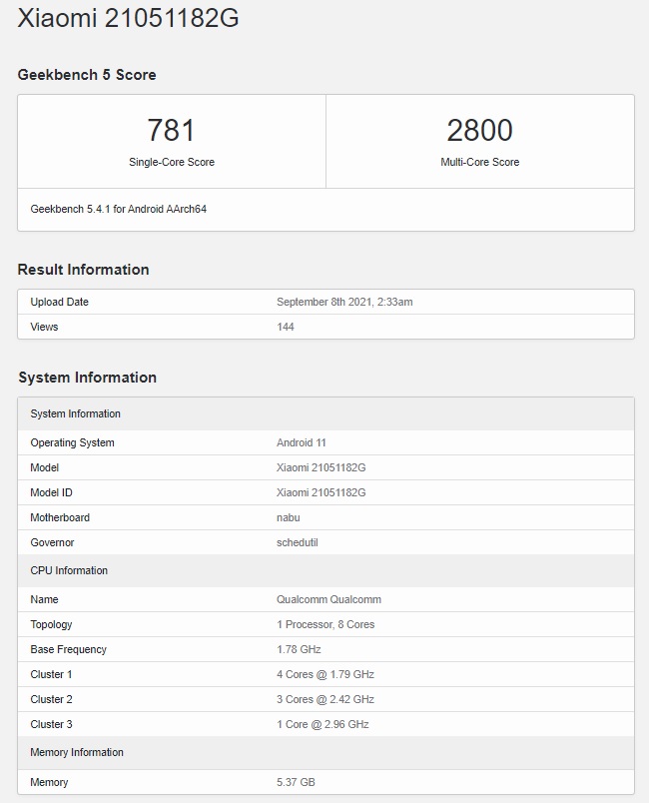Click the 5.37 GB memory value
This screenshot has width=649, height=803.
pos(296,782)
